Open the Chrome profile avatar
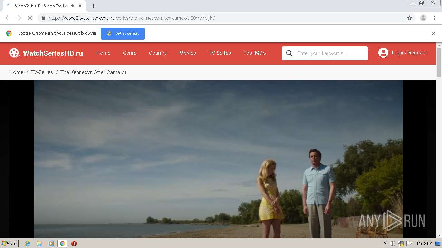This screenshot has width=442, height=248. pyautogui.click(x=423, y=18)
